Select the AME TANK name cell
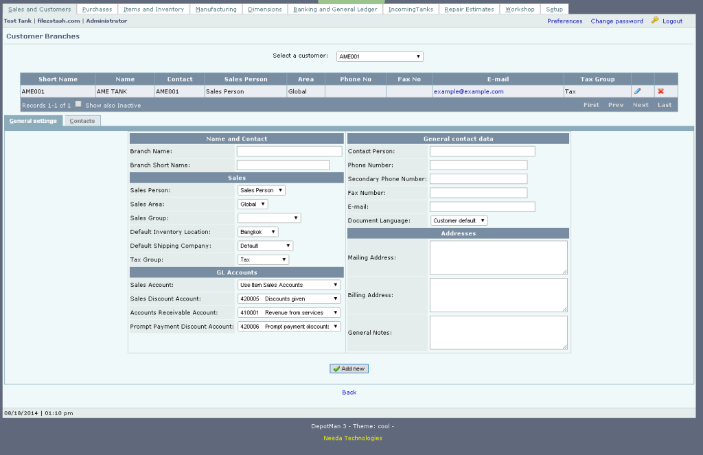 pyautogui.click(x=125, y=91)
